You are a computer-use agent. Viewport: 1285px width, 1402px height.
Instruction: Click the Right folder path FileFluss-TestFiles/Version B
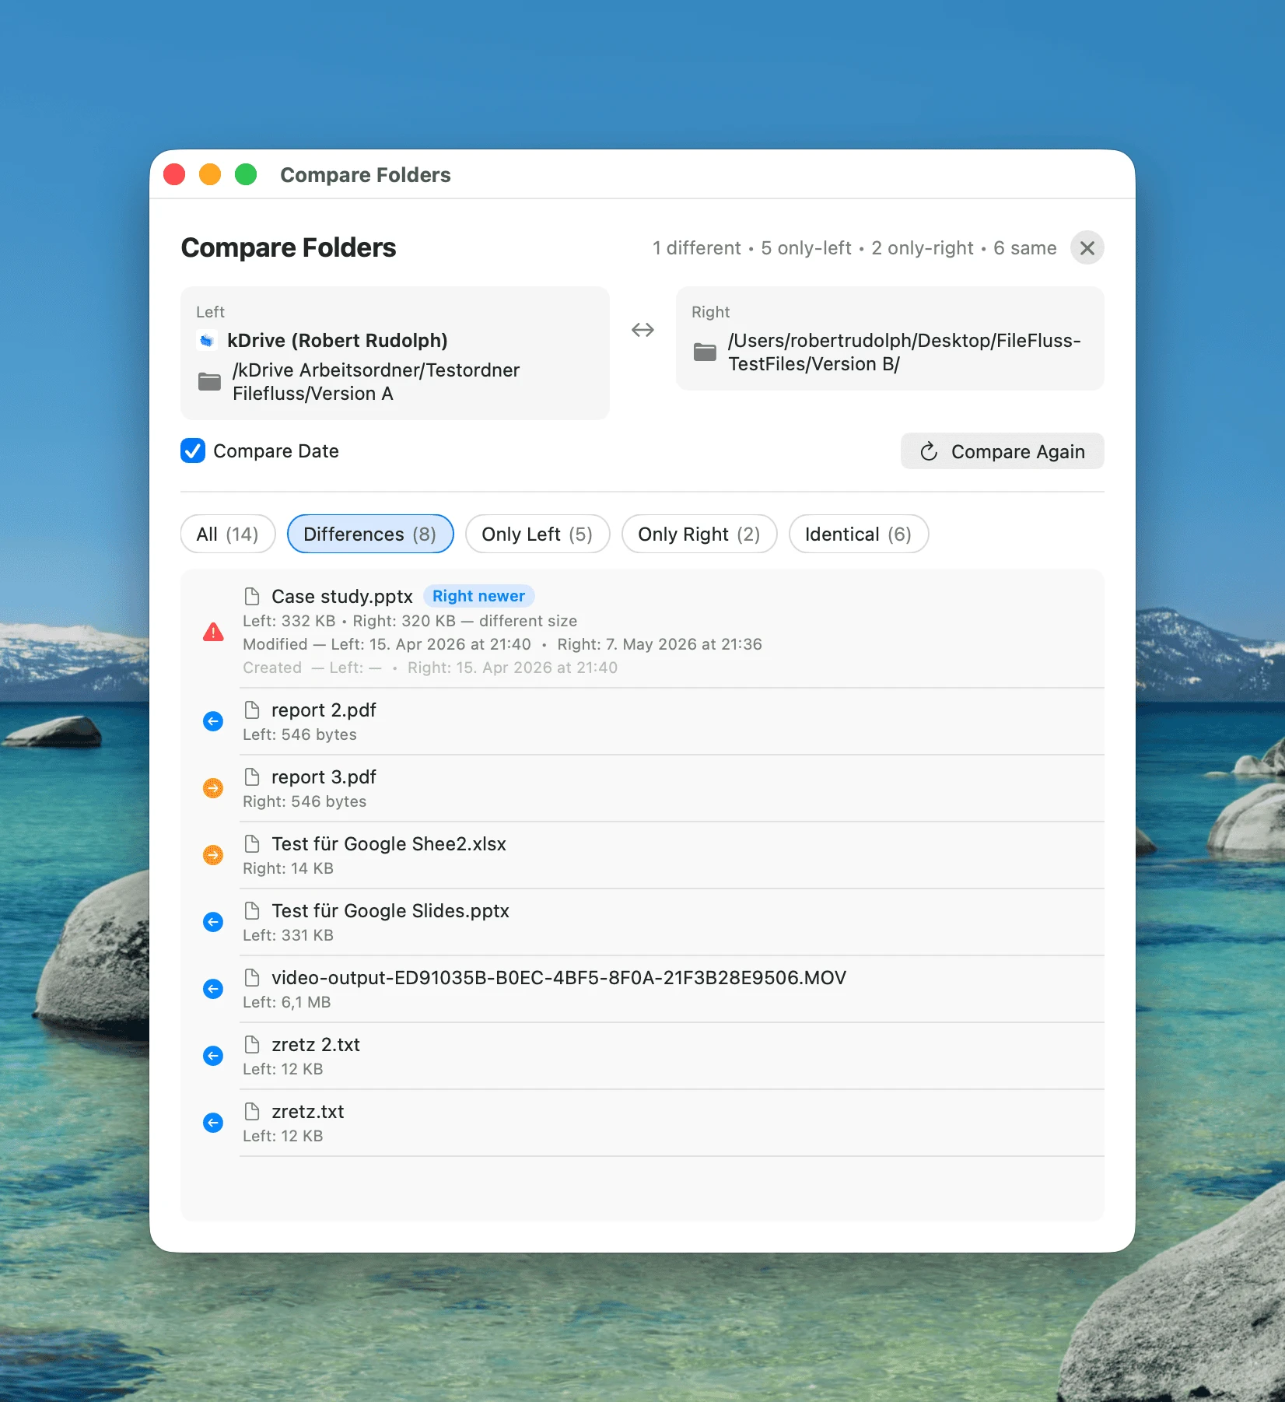pyautogui.click(x=905, y=352)
